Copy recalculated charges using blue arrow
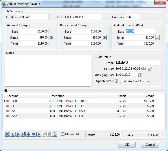This screenshot has width=168, height=151. click(104, 37)
